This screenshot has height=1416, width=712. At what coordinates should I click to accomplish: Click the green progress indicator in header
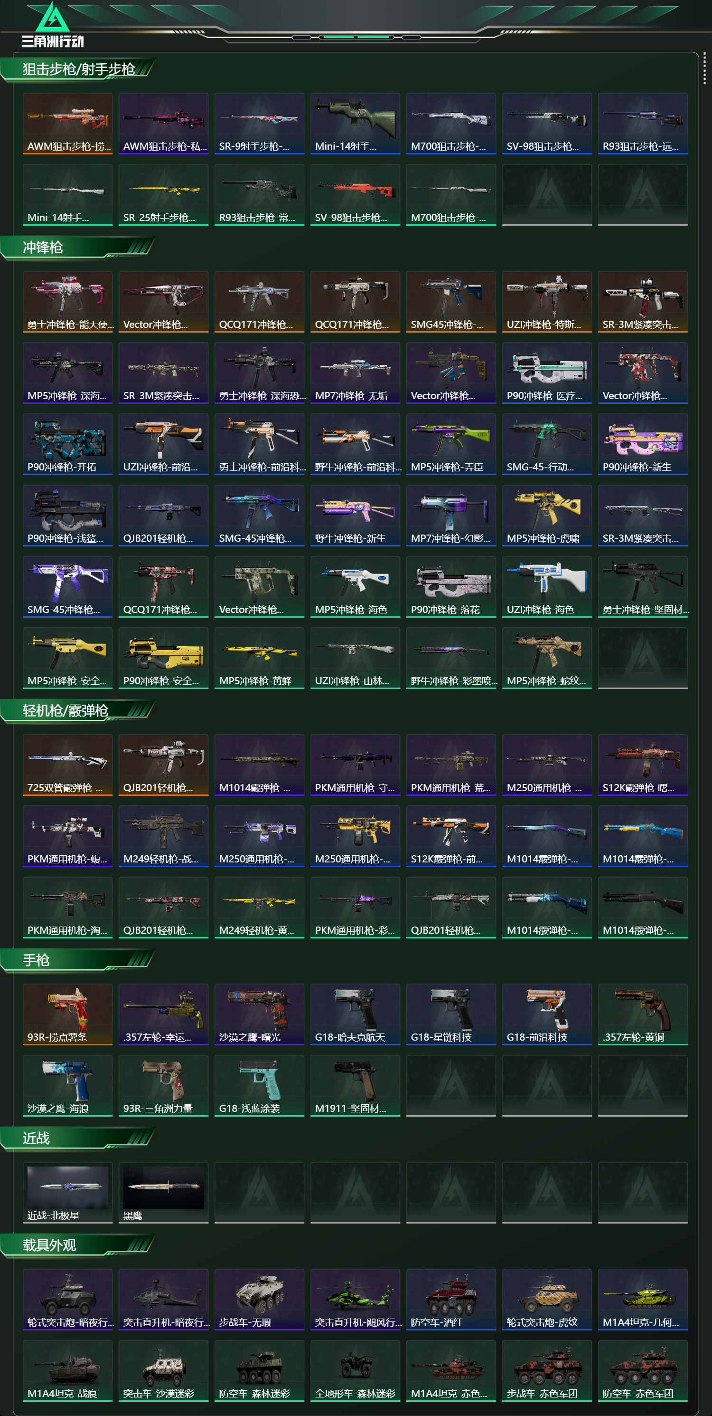357,37
